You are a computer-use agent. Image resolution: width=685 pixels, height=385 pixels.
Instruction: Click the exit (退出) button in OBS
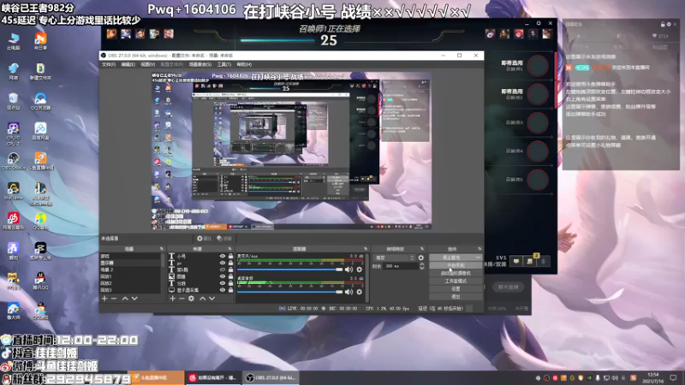pyautogui.click(x=456, y=297)
